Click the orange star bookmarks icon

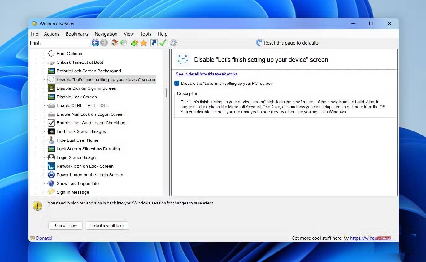143,43
